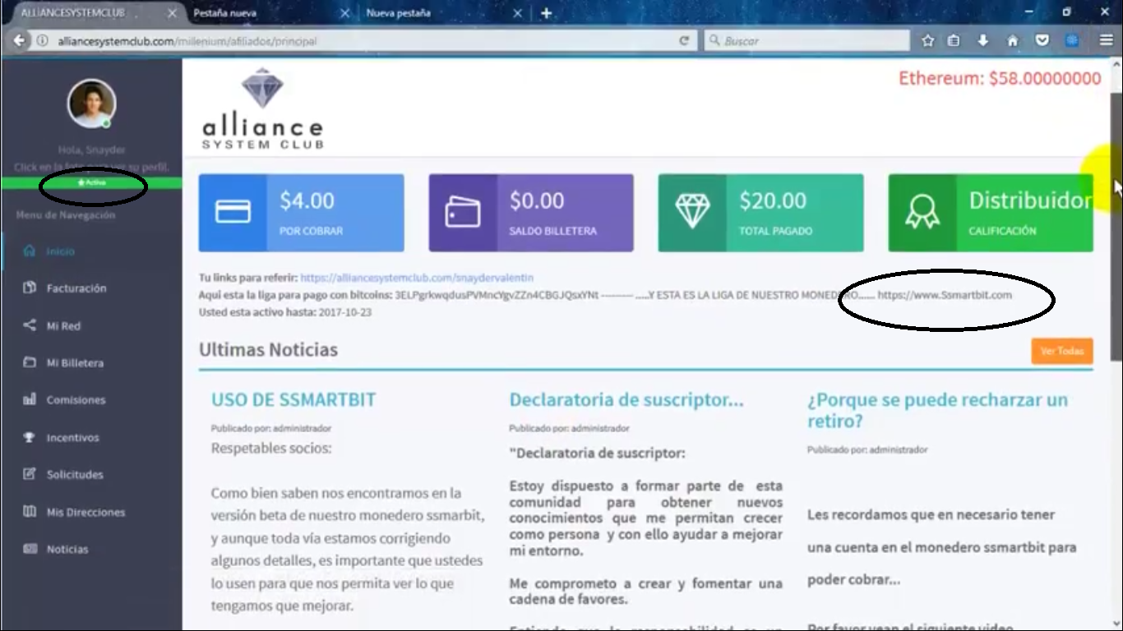Click the $4.00 Por Cobrar amount
The height and width of the screenshot is (631, 1123).
tap(307, 200)
